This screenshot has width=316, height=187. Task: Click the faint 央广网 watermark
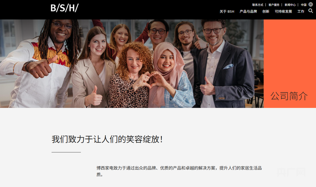pos(291,172)
